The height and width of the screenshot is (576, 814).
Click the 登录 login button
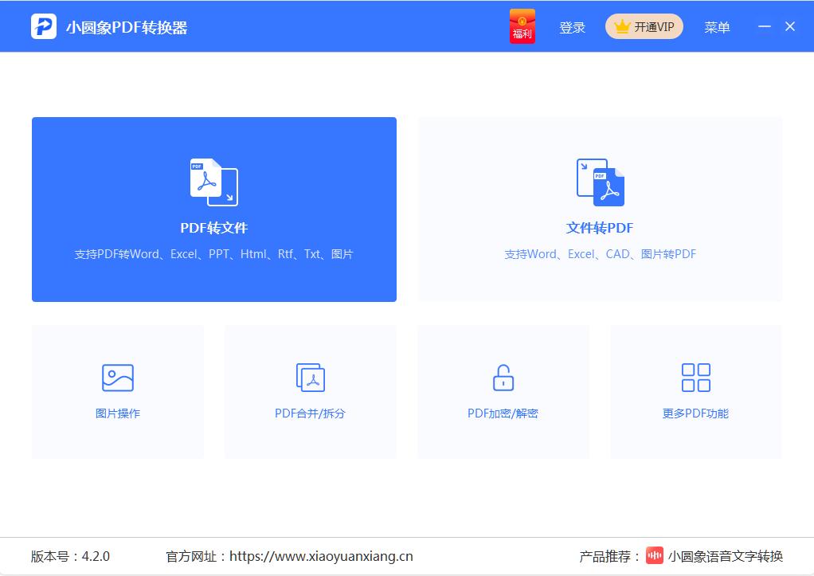pos(572,27)
